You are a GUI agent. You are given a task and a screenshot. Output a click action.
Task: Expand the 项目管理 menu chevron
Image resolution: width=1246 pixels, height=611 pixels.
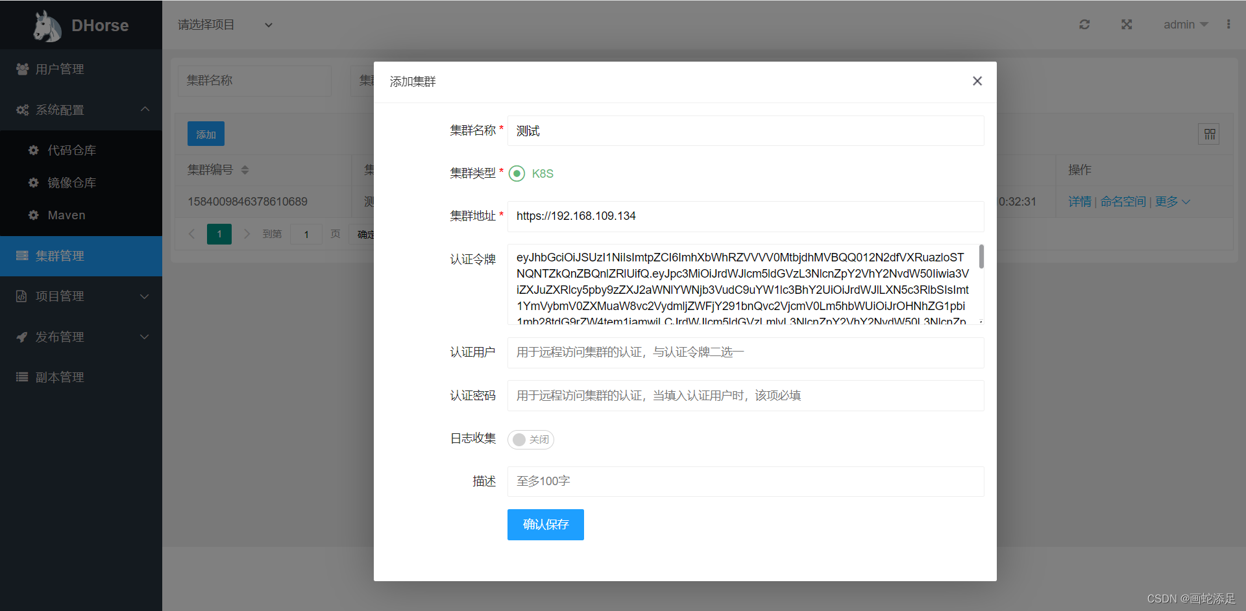[x=145, y=296]
